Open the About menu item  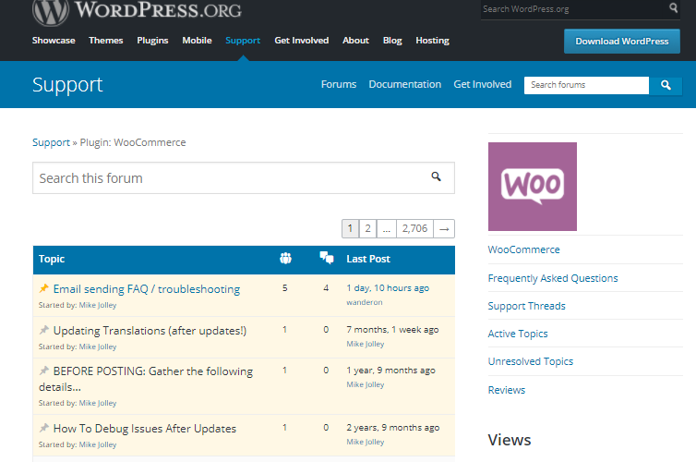pos(355,41)
